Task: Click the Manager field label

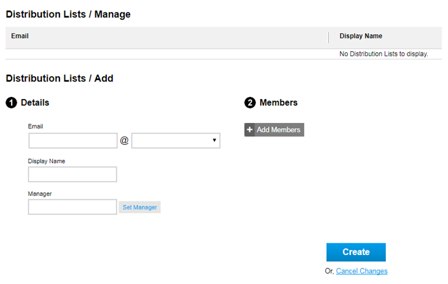Action: click(x=39, y=193)
